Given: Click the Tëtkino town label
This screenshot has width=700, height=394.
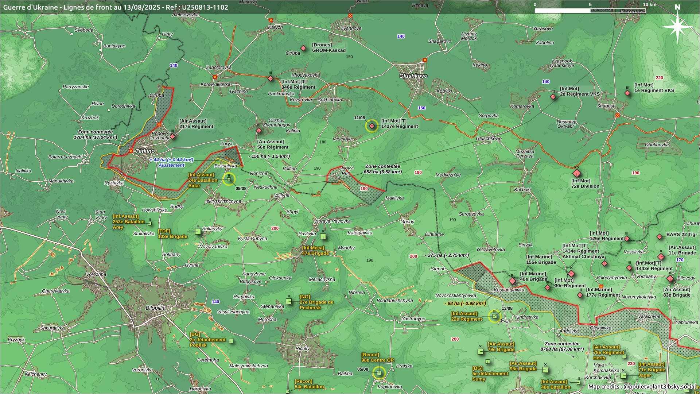Looking at the screenshot, I should pyautogui.click(x=145, y=151).
